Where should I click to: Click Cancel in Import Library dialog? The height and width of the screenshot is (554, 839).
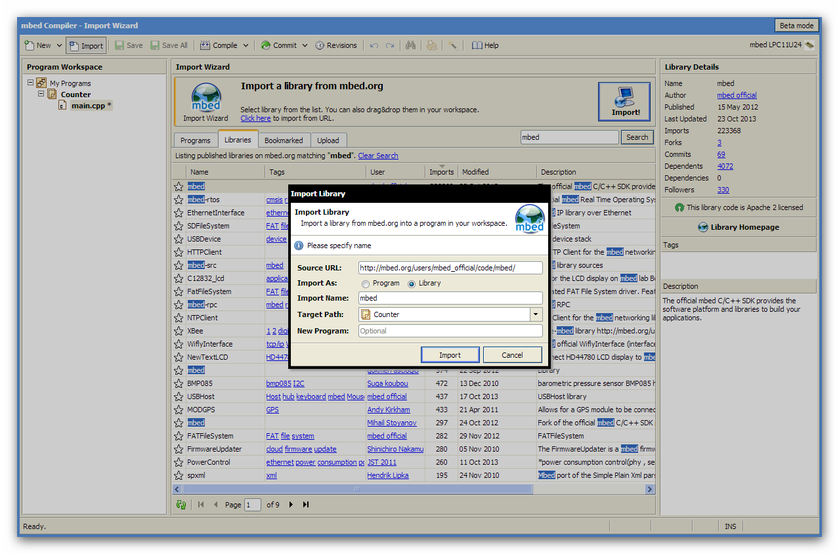512,355
